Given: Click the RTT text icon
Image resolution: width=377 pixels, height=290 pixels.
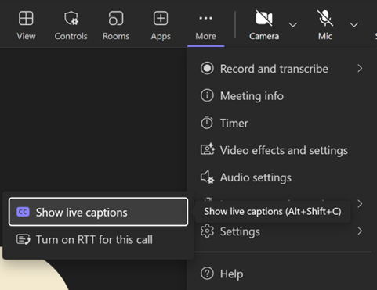Looking at the screenshot, I should [24, 239].
